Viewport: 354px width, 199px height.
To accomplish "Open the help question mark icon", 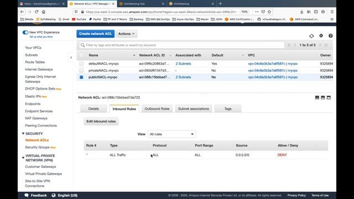I will pos(331,35).
